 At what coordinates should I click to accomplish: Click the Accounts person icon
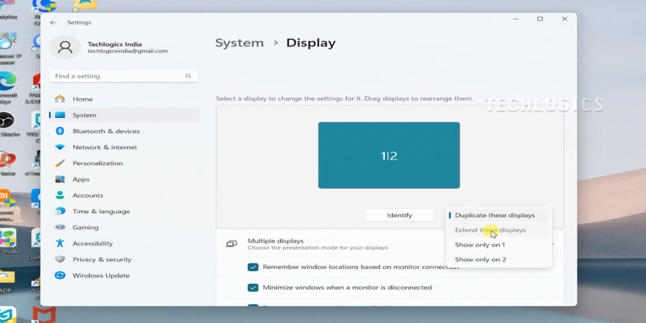coord(60,196)
